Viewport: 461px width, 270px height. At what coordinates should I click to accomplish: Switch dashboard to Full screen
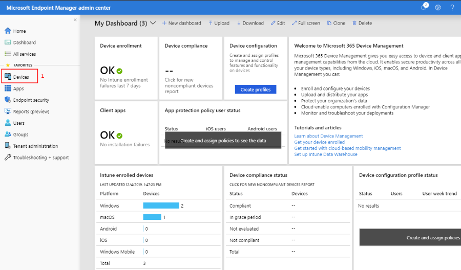[x=306, y=23]
